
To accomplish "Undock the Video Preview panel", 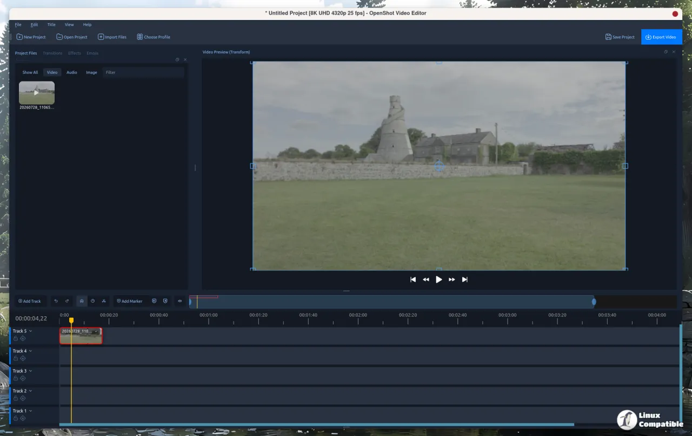I will tap(666, 52).
